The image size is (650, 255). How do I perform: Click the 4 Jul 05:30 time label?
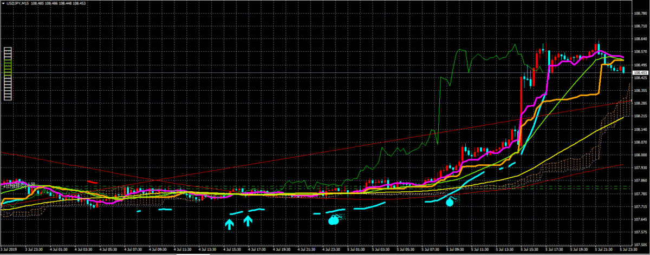[x=108, y=250]
